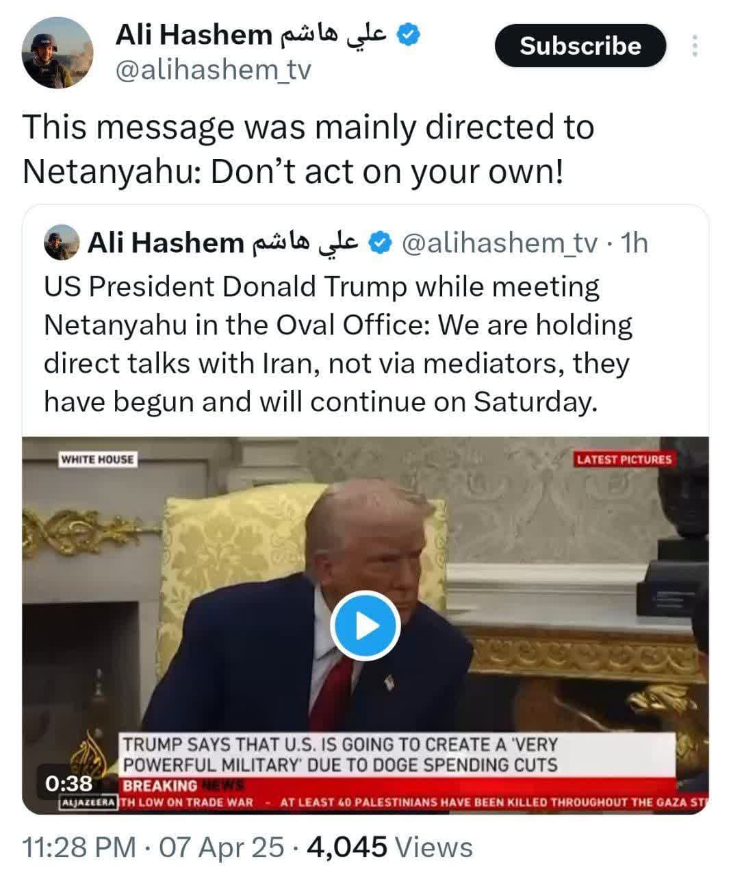Viewport: 731px width, 877px height.
Task: Click the blue verified badge by author name
Action: click(409, 34)
